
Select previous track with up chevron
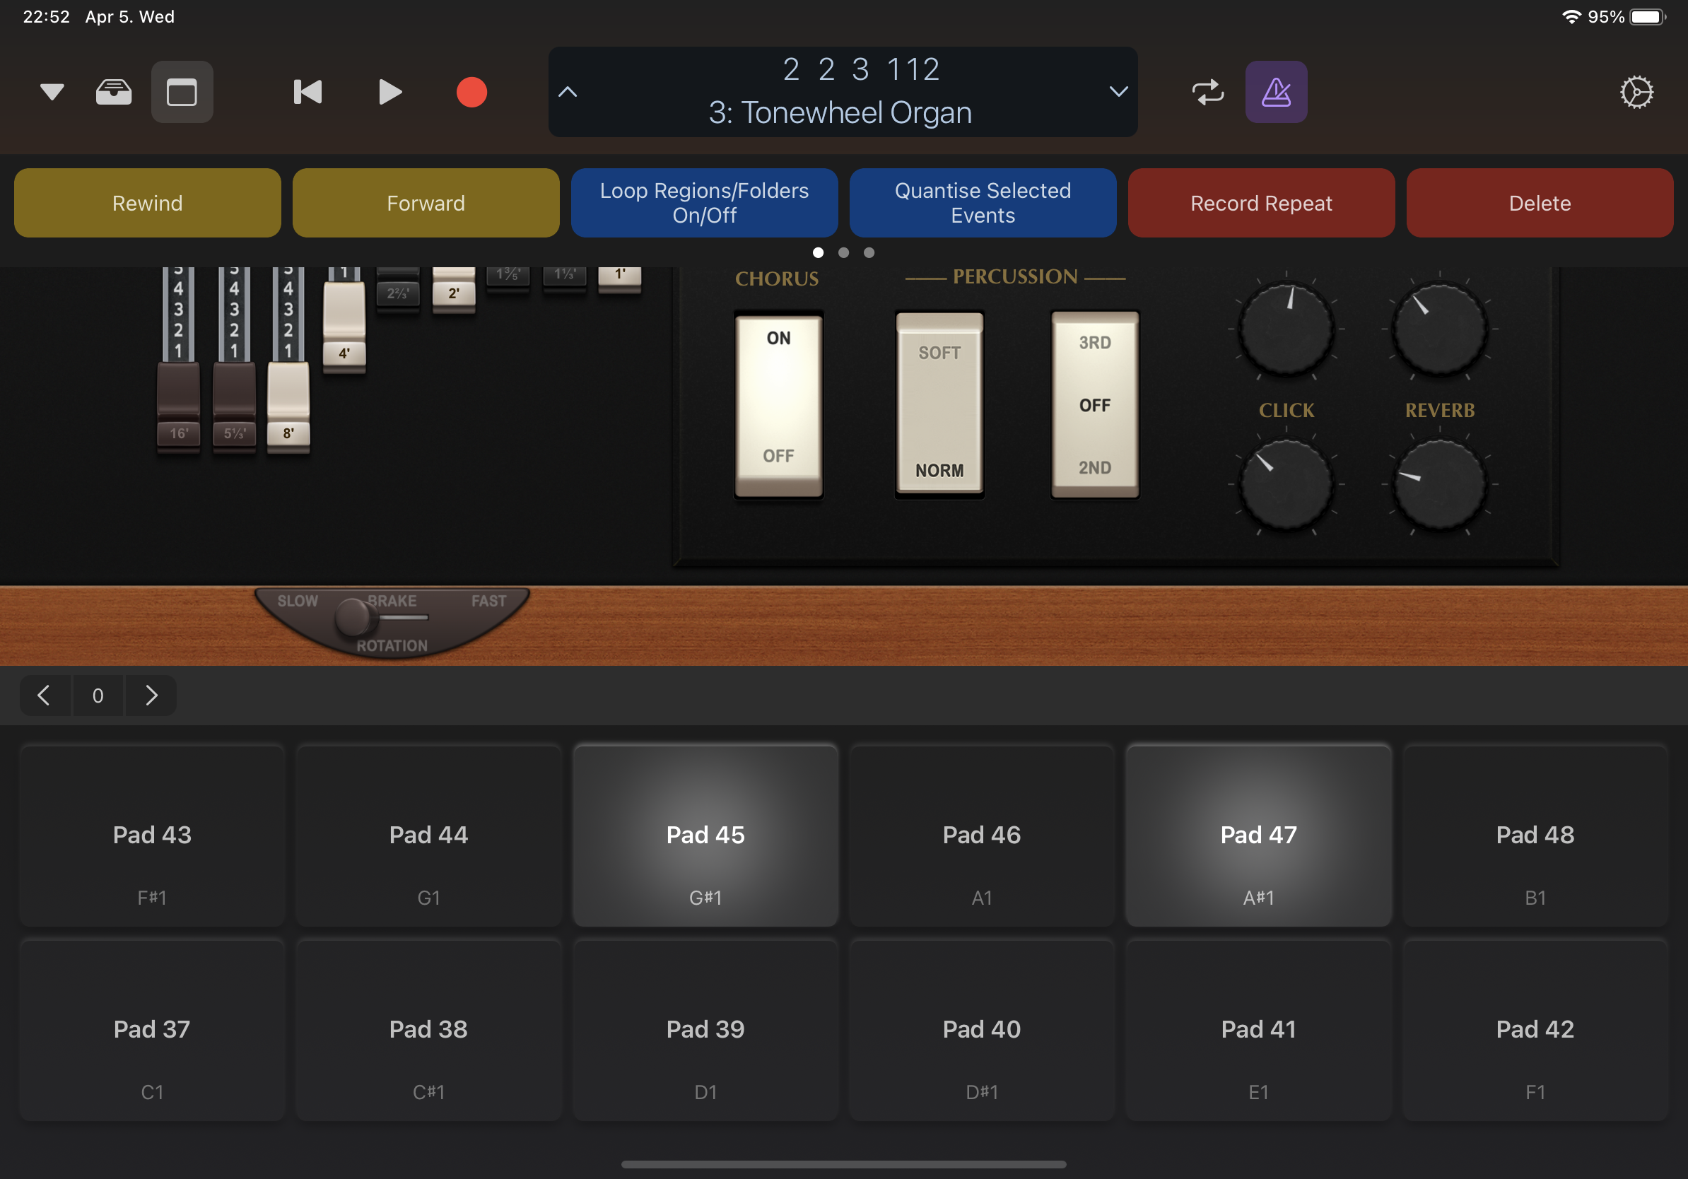[568, 92]
